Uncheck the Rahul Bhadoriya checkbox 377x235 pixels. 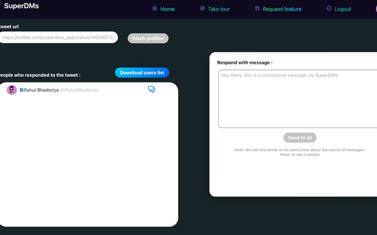pyautogui.click(x=21, y=90)
